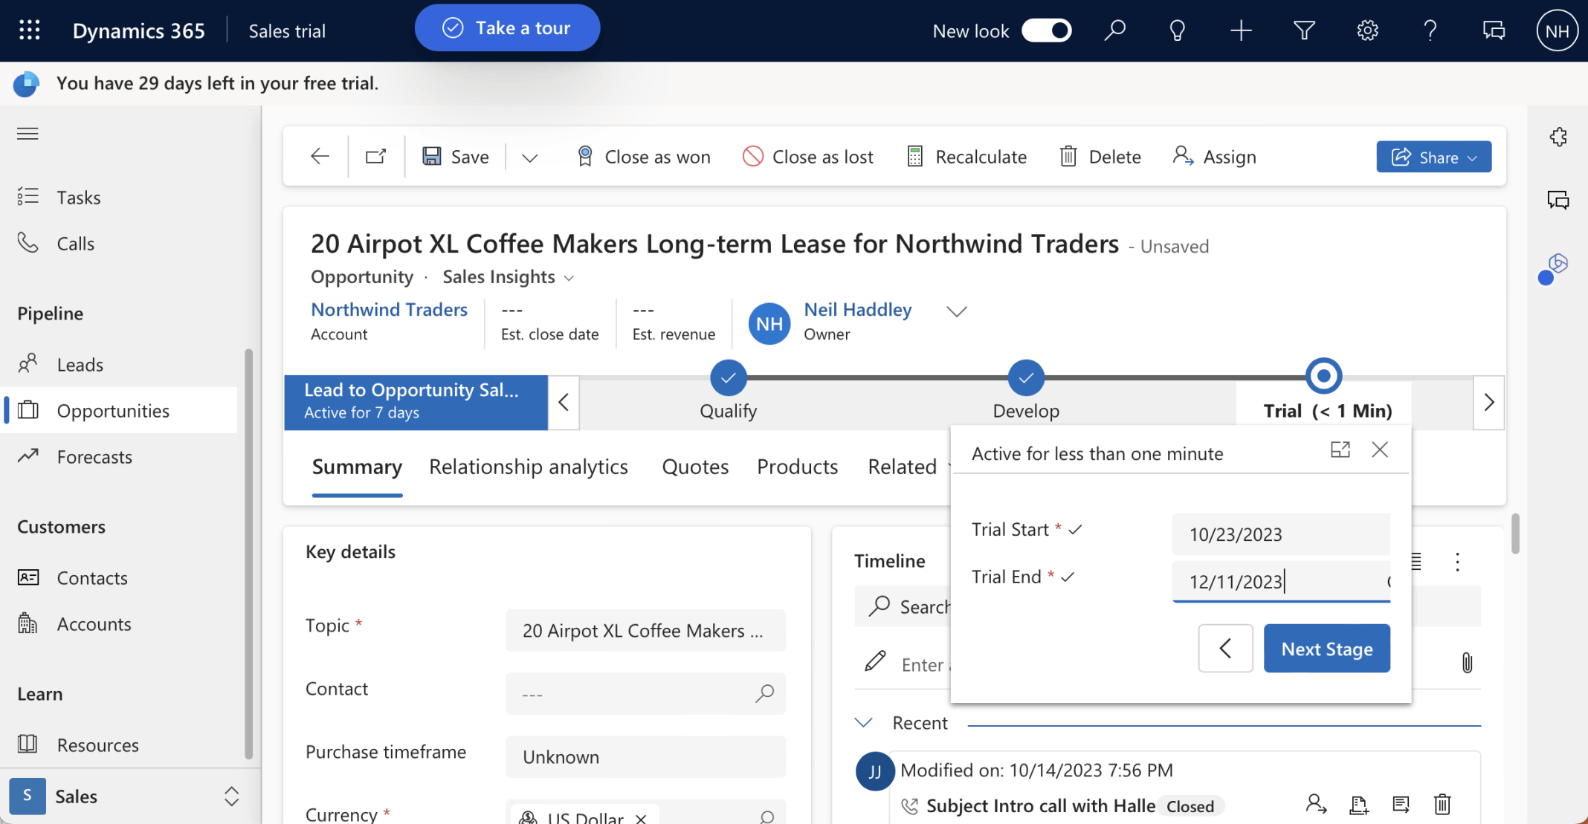Image resolution: width=1588 pixels, height=824 pixels.
Task: Collapse the Recent timeline section
Action: 863,723
